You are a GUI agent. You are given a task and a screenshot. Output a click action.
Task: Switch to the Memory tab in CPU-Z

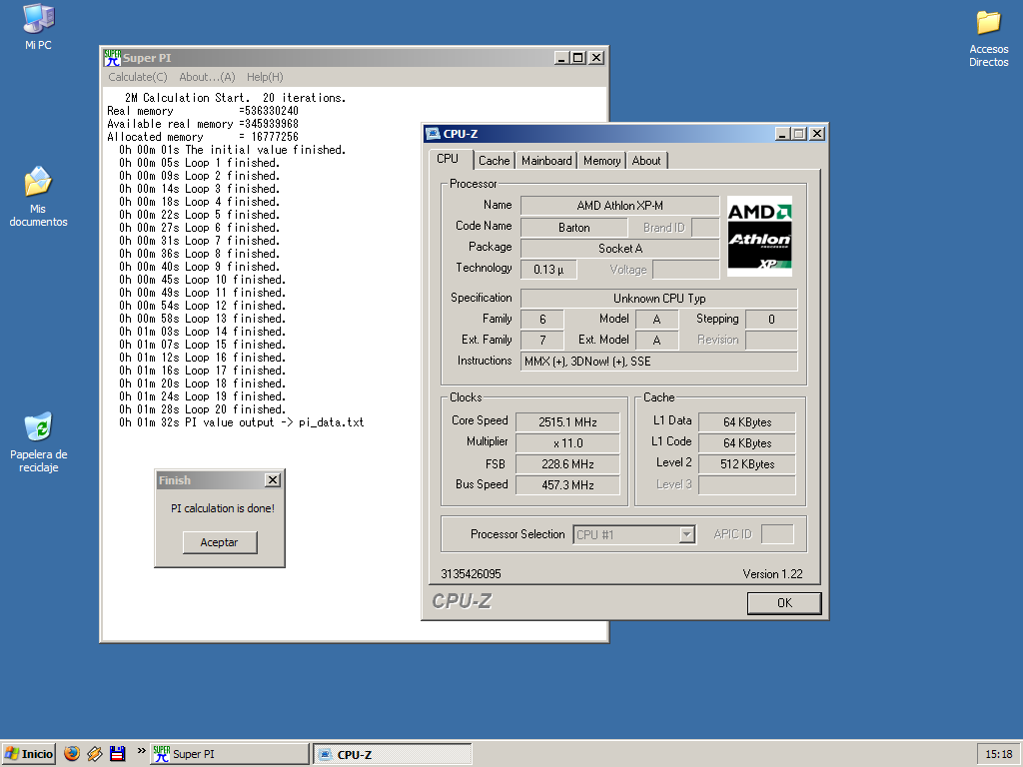click(601, 161)
